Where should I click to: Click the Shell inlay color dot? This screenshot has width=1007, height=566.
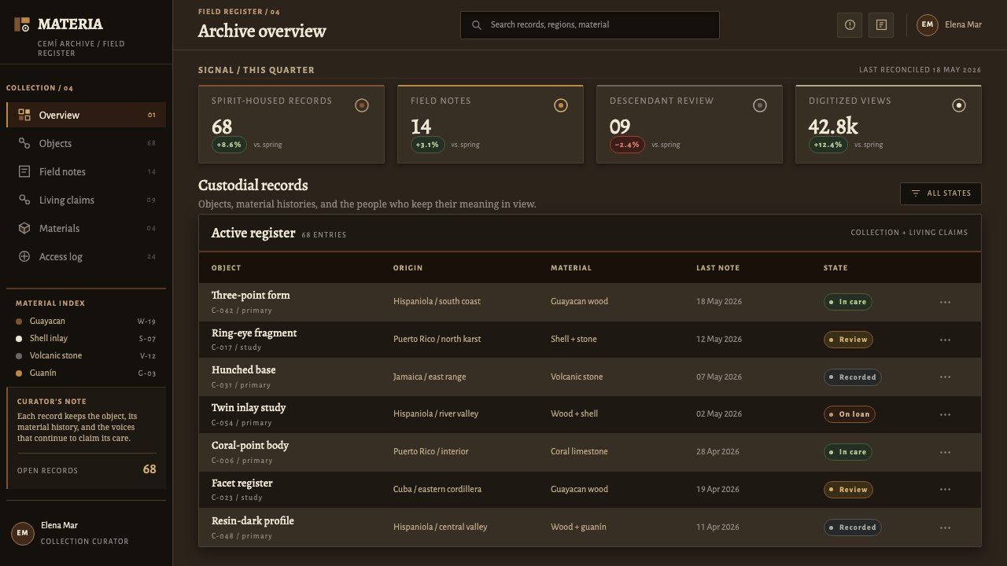point(19,339)
